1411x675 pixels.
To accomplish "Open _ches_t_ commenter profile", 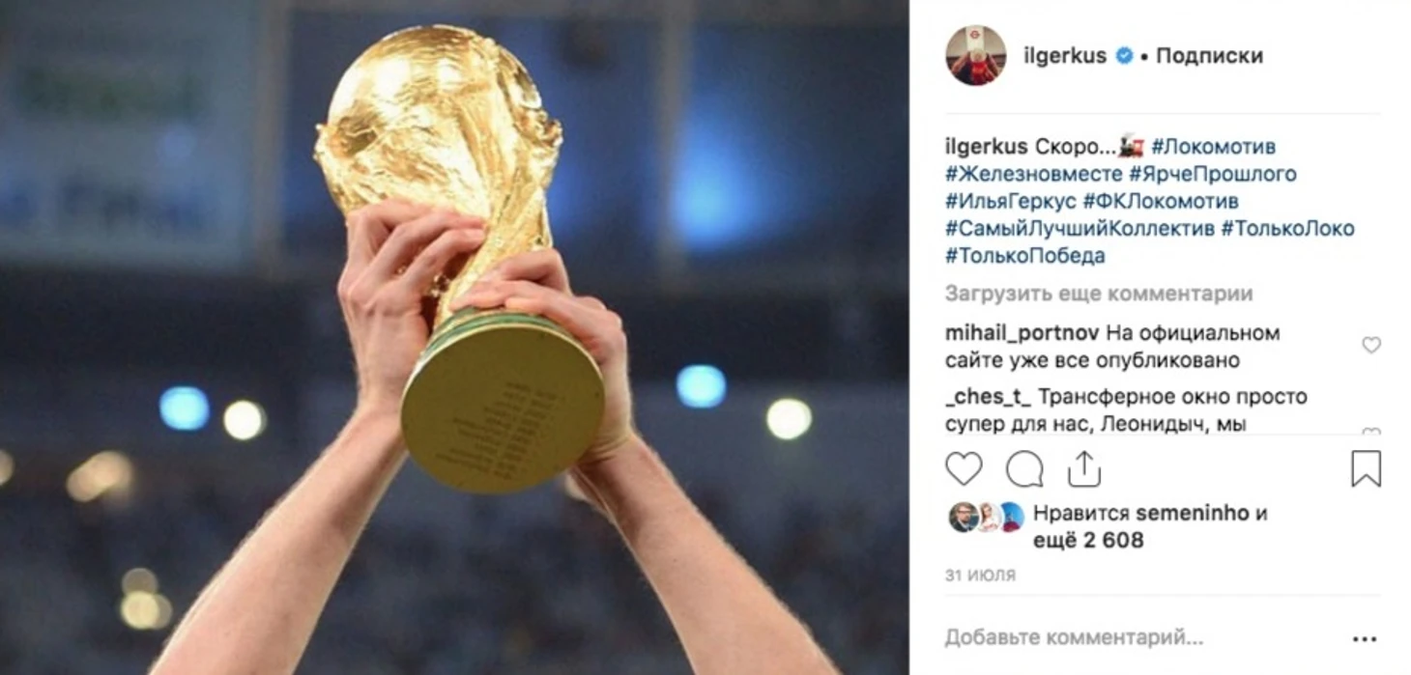I will (989, 397).
